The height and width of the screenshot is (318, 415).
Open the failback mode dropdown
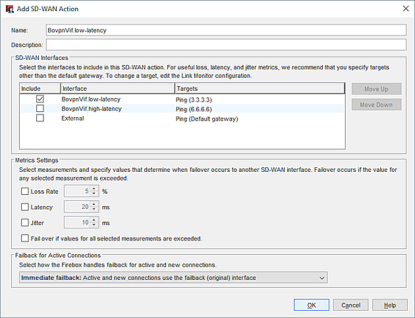[x=173, y=278]
